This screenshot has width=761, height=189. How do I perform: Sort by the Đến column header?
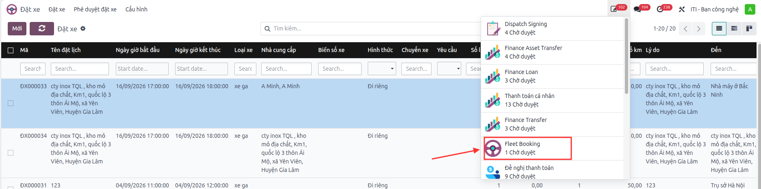[716, 50]
